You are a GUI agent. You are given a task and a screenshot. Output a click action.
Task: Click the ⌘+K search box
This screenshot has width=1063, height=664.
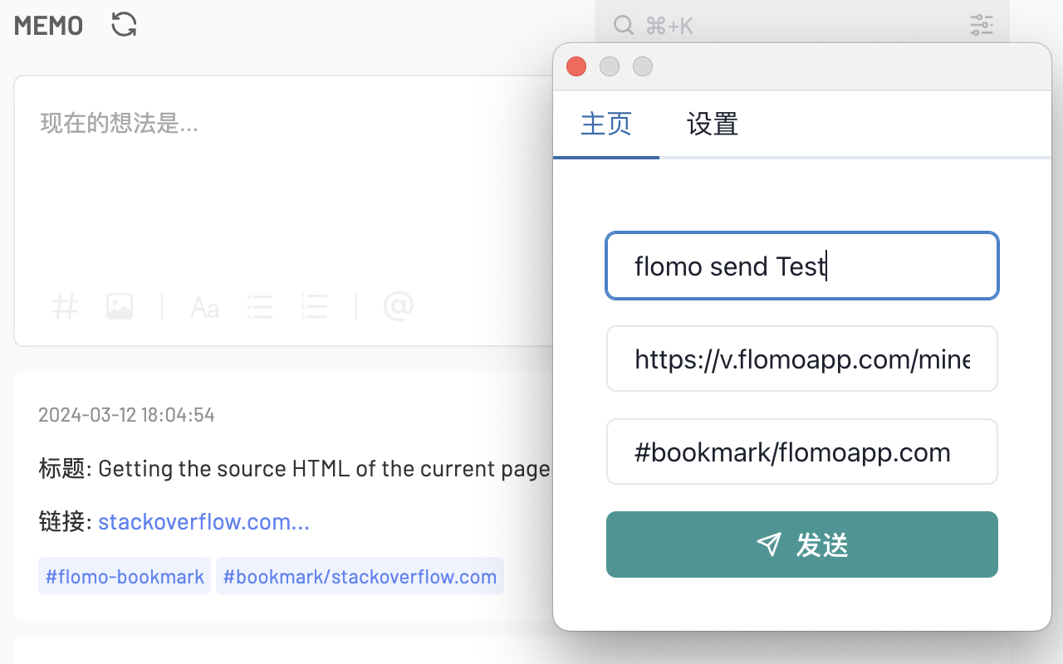pyautogui.click(x=802, y=25)
